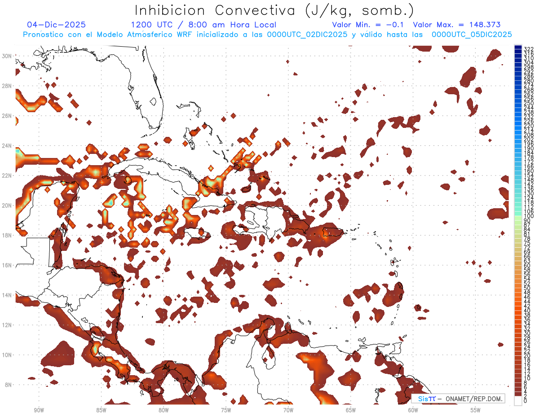Screen dimensions: 539x416
Task: Click the 26N latitude label
Action: point(8,115)
